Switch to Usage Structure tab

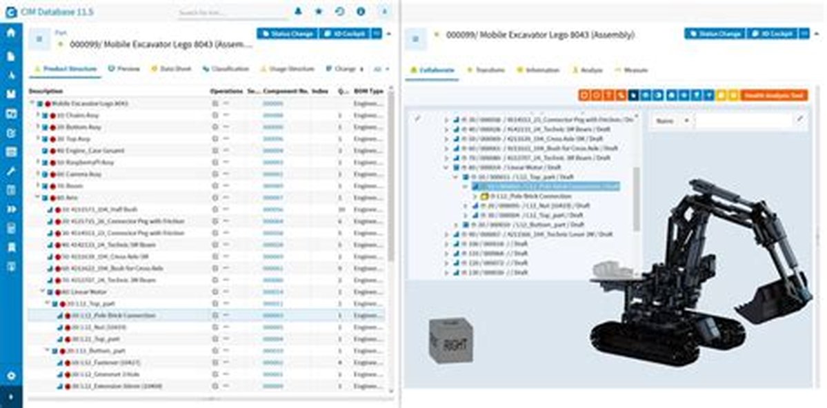pyautogui.click(x=287, y=69)
